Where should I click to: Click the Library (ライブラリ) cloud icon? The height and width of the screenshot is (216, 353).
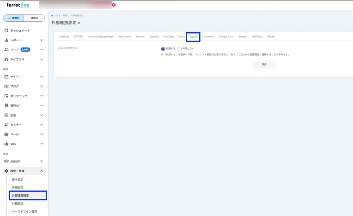[6, 60]
